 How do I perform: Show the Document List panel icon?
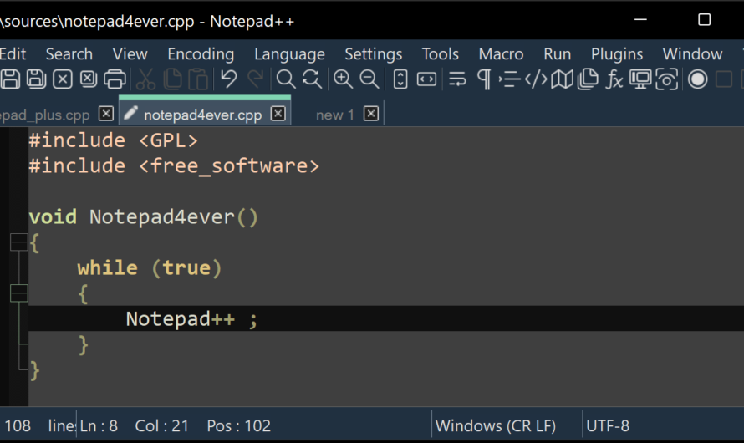click(588, 79)
